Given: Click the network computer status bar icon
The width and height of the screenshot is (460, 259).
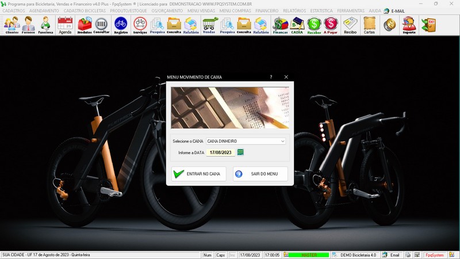Looking at the screenshot, I should point(417,255).
